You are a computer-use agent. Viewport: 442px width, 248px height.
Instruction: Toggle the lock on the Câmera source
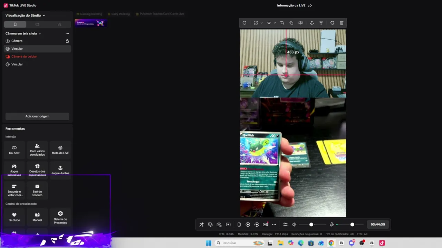(67, 41)
